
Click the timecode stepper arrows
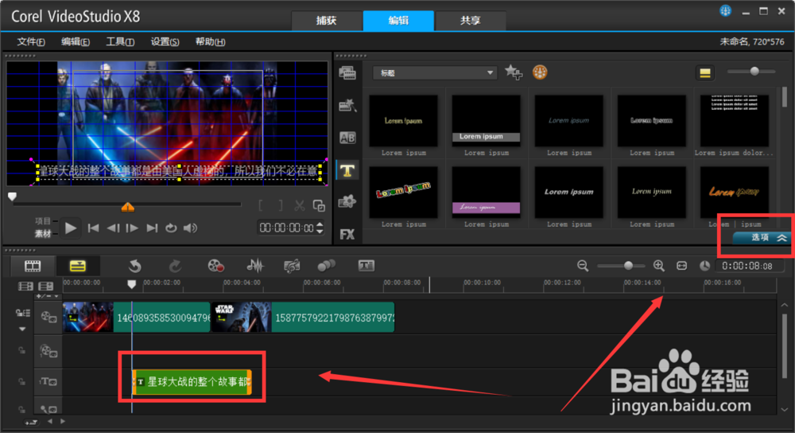pyautogui.click(x=320, y=228)
